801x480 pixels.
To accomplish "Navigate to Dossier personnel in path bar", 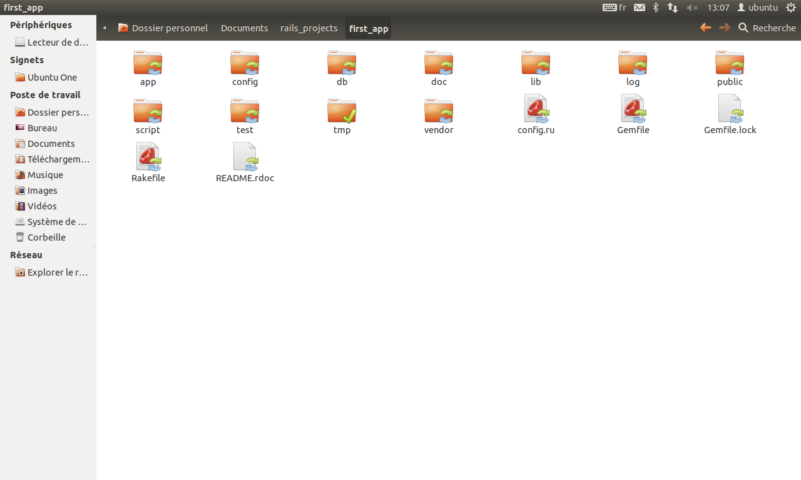I will coord(163,28).
